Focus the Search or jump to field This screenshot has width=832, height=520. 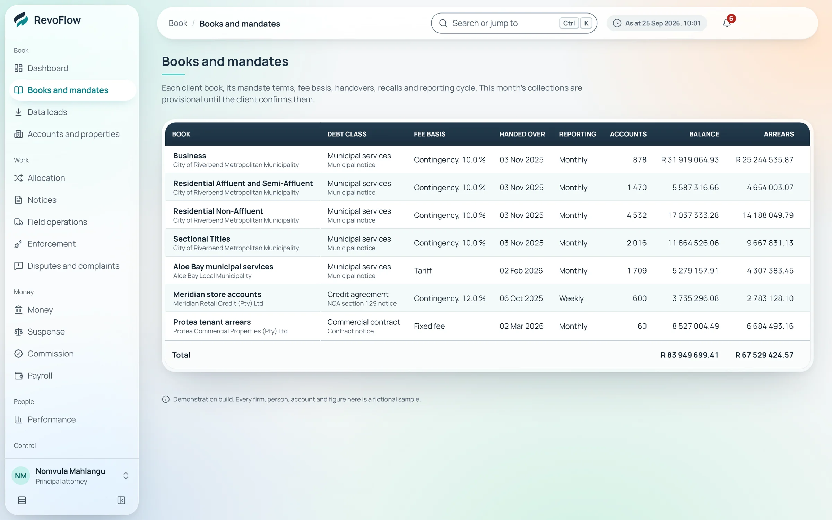pos(514,23)
